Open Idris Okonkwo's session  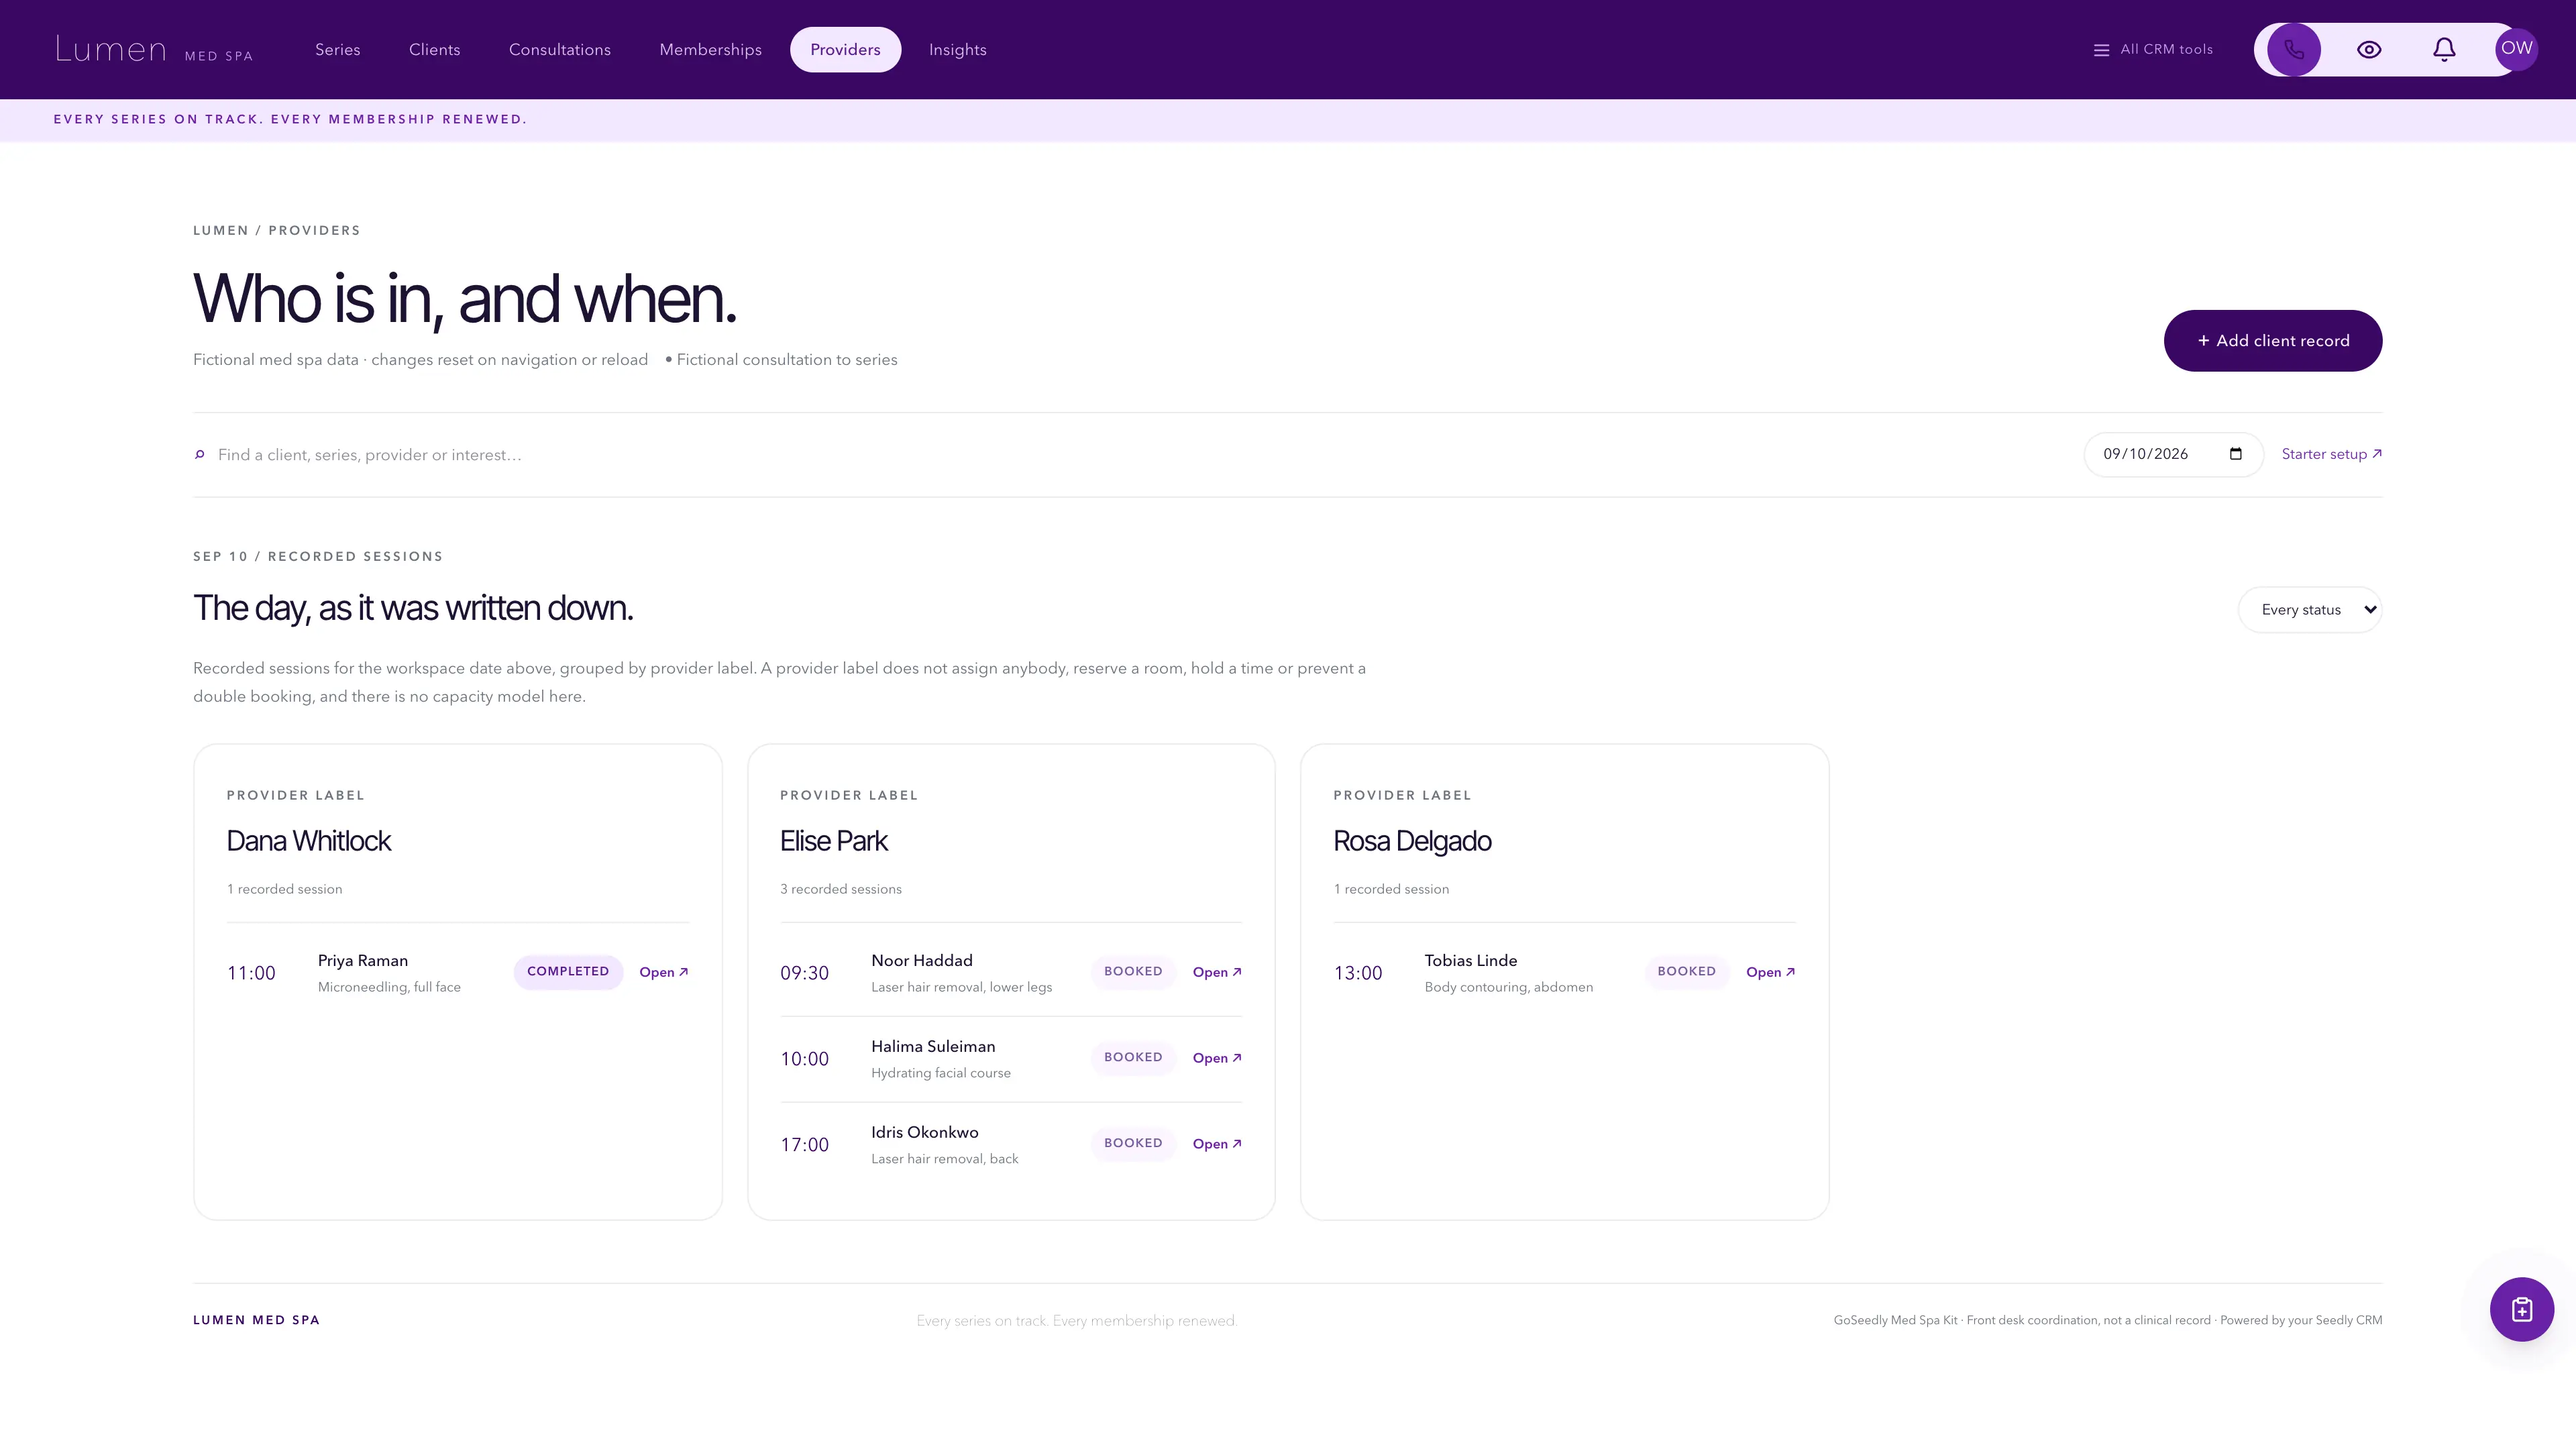point(1217,1144)
